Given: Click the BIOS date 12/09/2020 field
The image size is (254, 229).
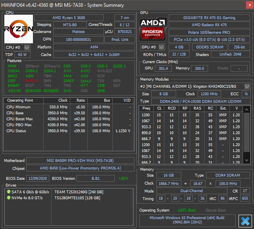Looking at the screenshot, I should click(x=38, y=179).
